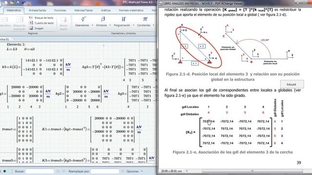Click Figura 2.1-d caption in PDF

[x=233, y=77]
